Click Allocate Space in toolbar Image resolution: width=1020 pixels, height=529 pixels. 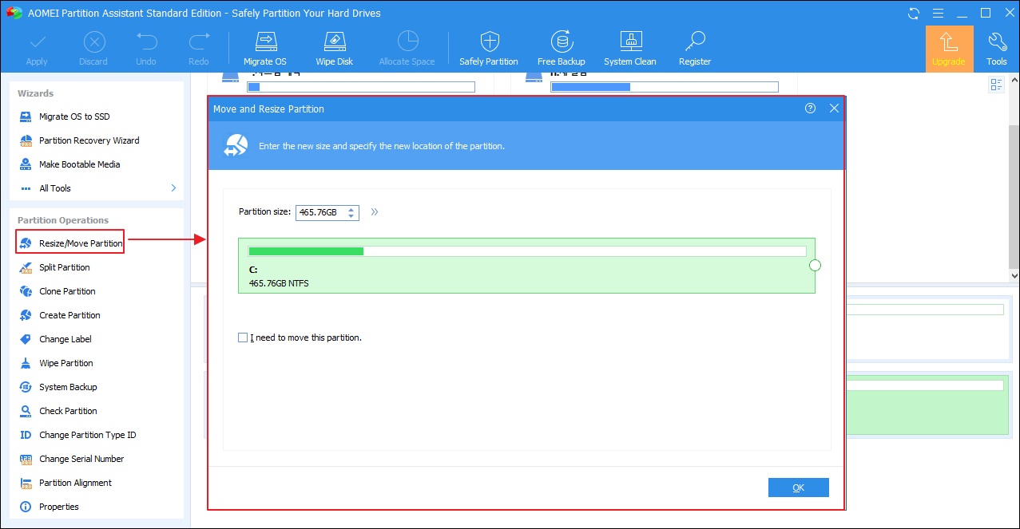[x=407, y=49]
